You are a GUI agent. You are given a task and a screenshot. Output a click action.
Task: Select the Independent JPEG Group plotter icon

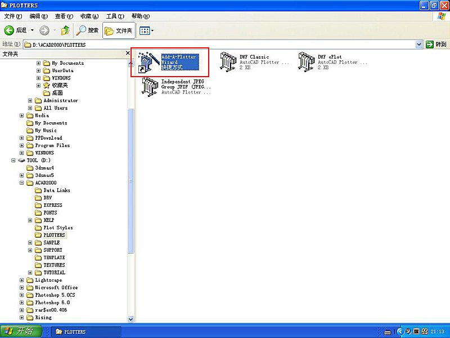(150, 87)
